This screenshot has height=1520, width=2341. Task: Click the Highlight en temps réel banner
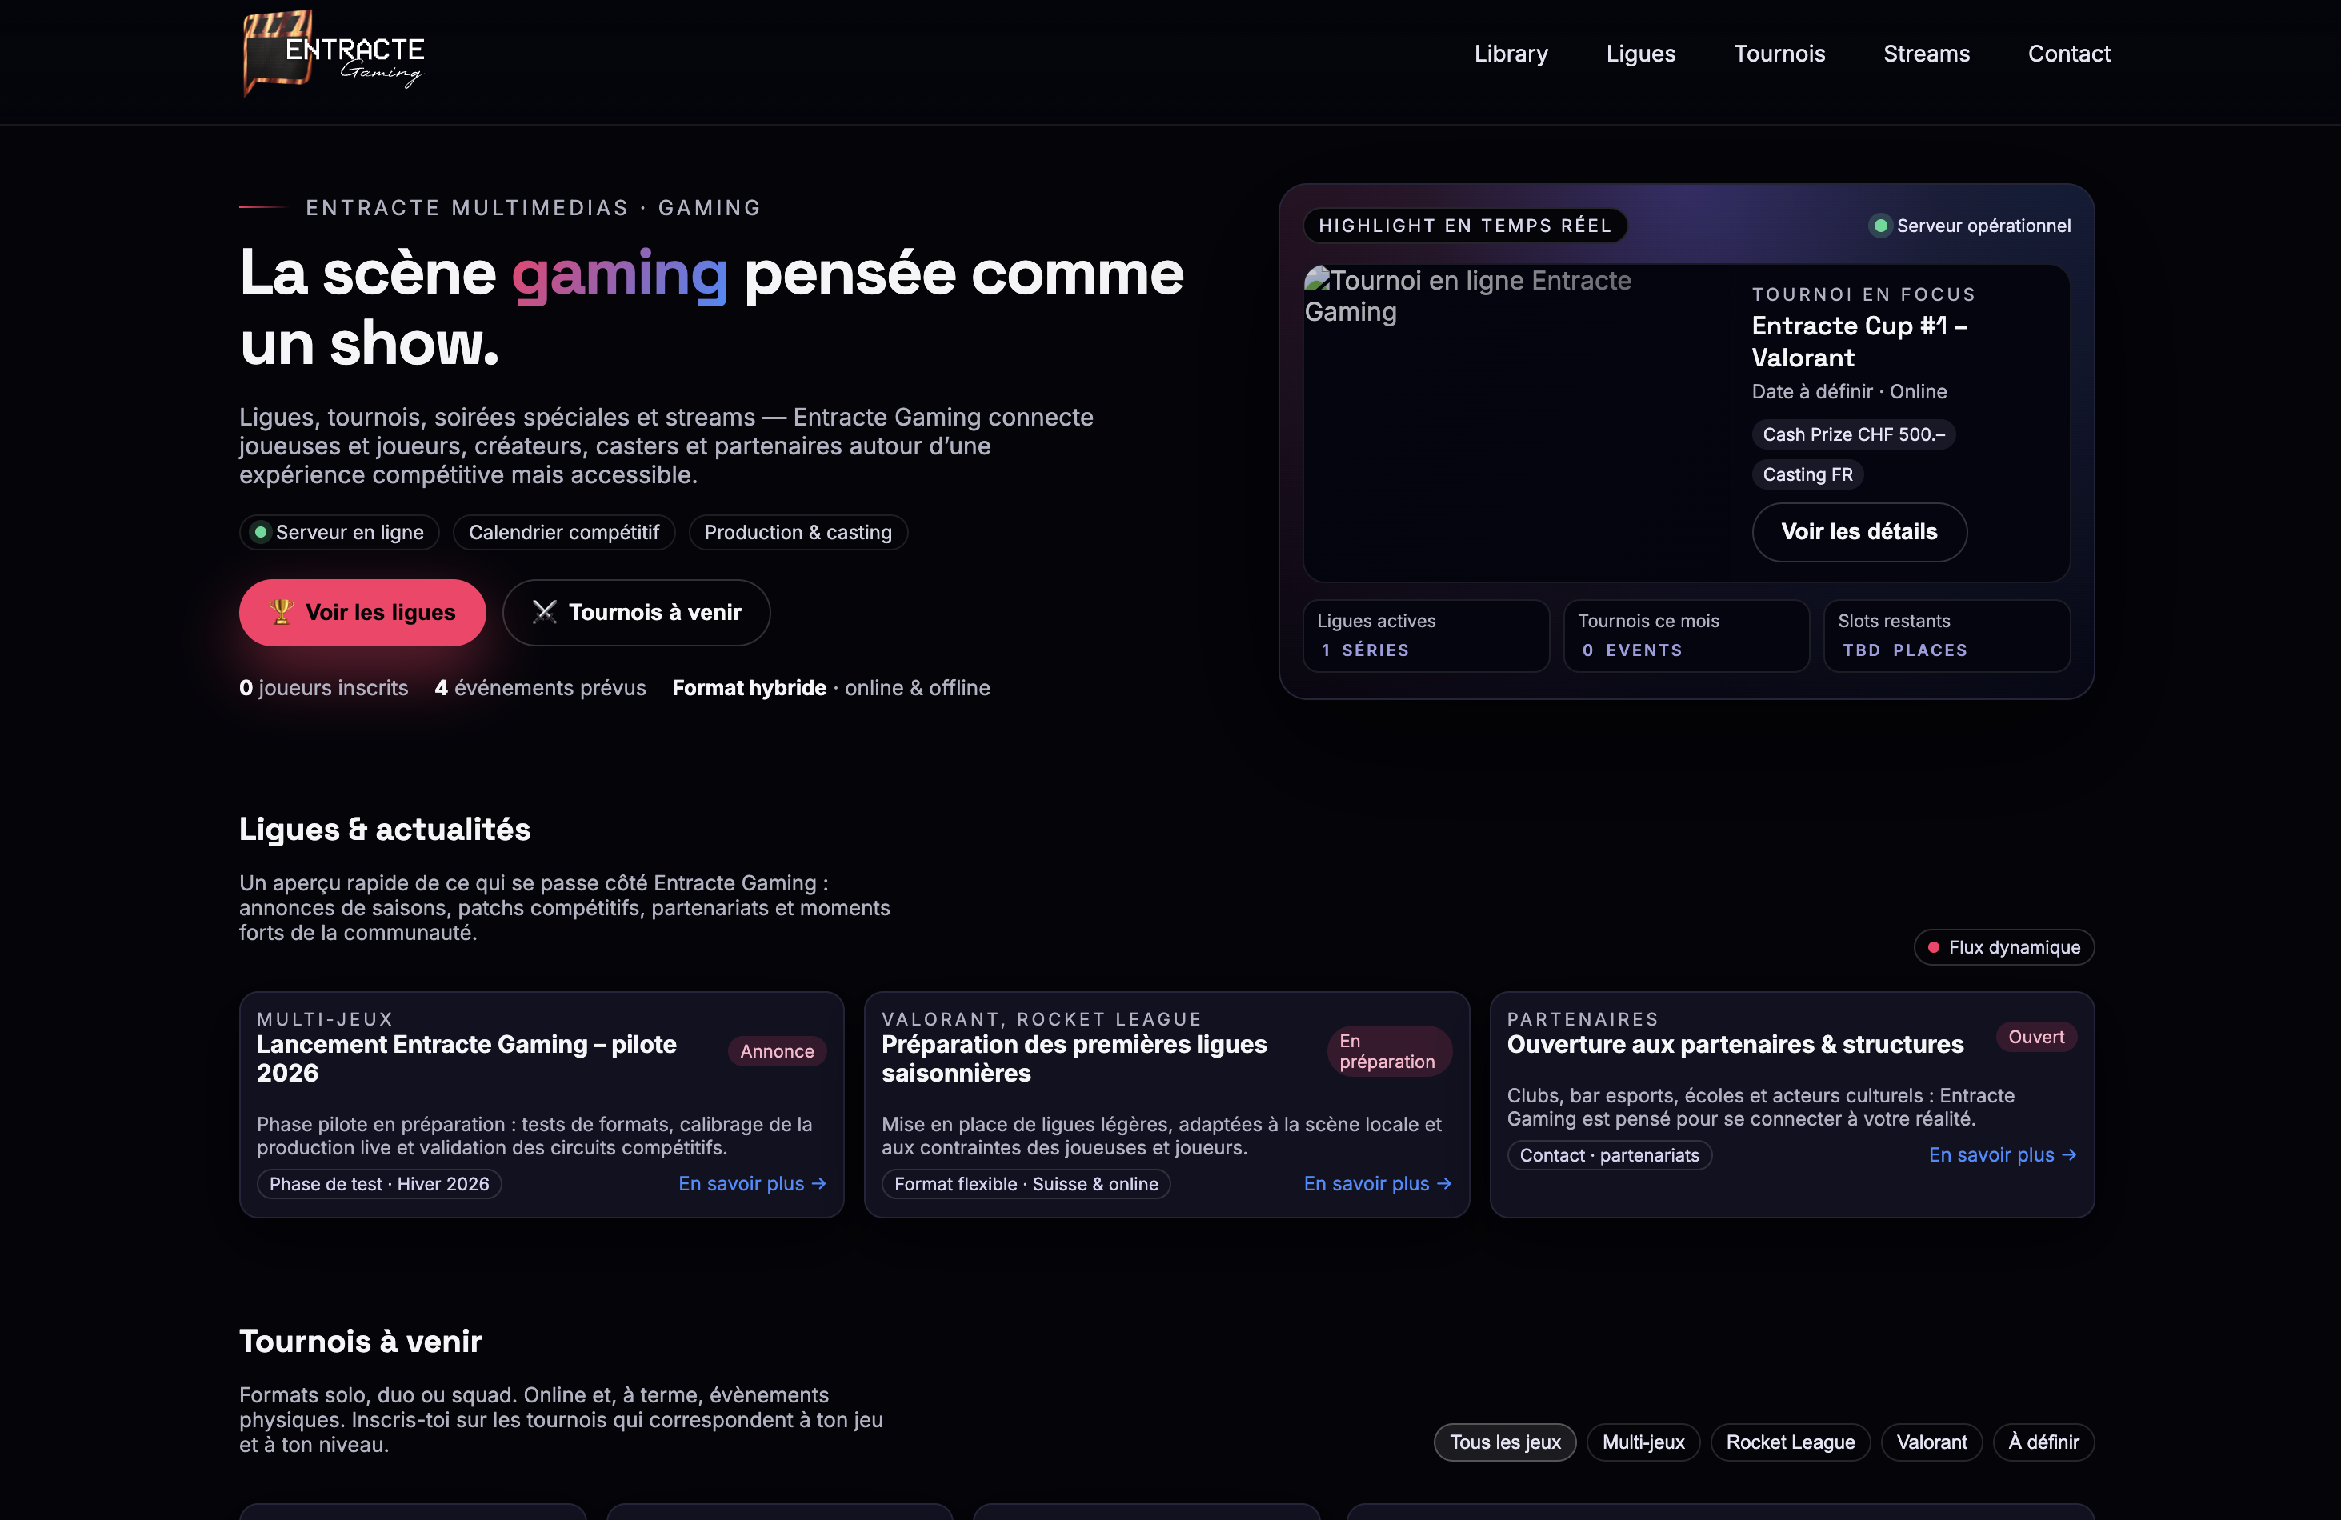point(1466,226)
